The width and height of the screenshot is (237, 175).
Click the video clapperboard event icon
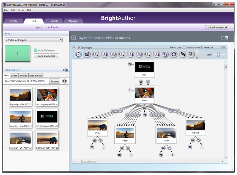(x=87, y=54)
